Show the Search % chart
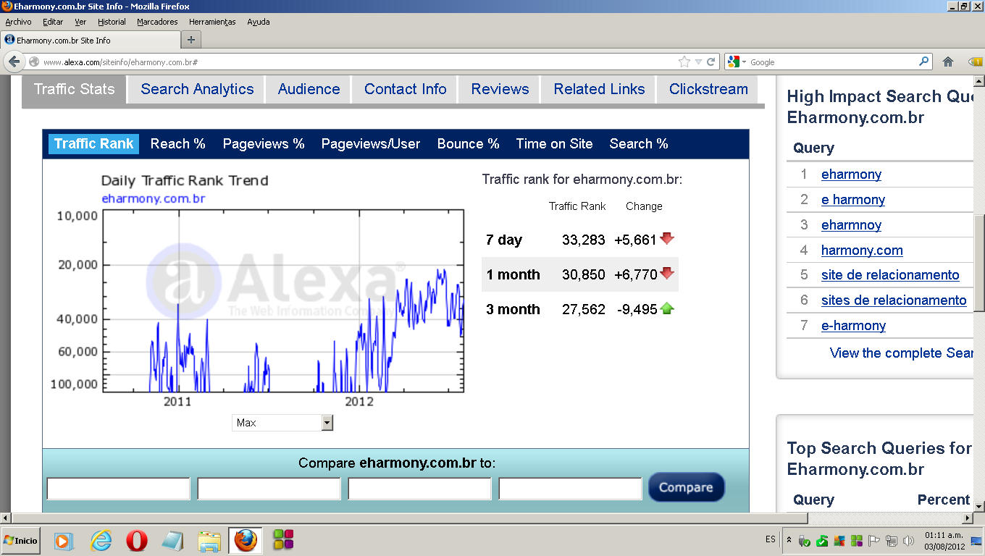 (x=639, y=144)
